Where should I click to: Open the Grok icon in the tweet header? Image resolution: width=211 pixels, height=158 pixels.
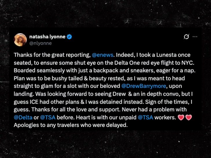(x=187, y=37)
